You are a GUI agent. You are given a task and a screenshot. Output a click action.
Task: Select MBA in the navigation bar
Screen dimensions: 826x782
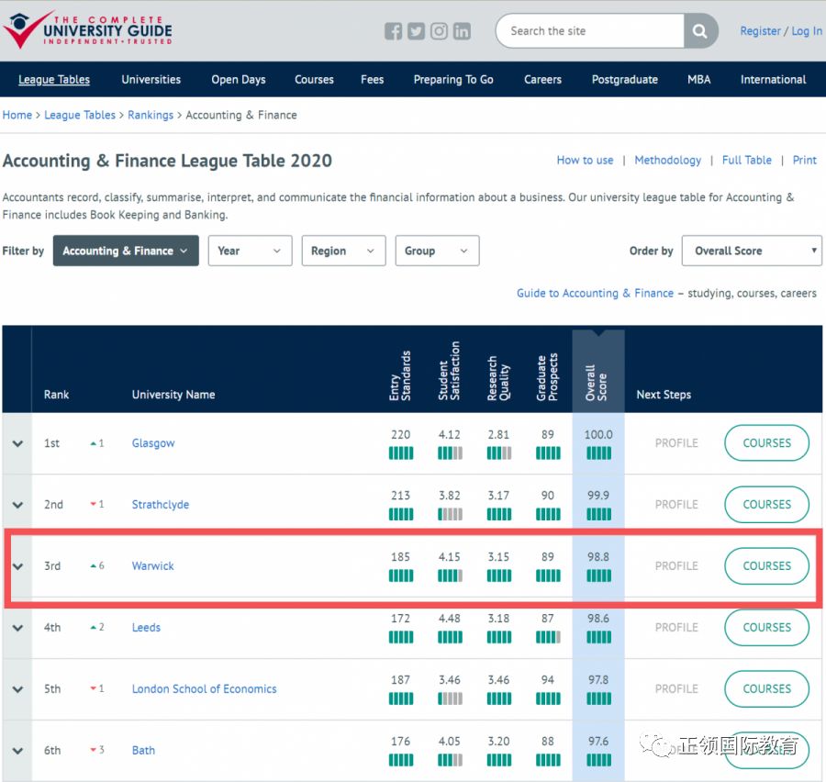[699, 80]
